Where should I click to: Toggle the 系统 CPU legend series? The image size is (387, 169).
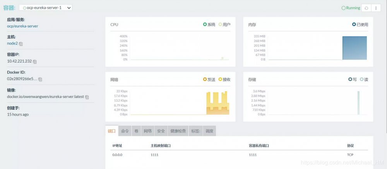209,25
